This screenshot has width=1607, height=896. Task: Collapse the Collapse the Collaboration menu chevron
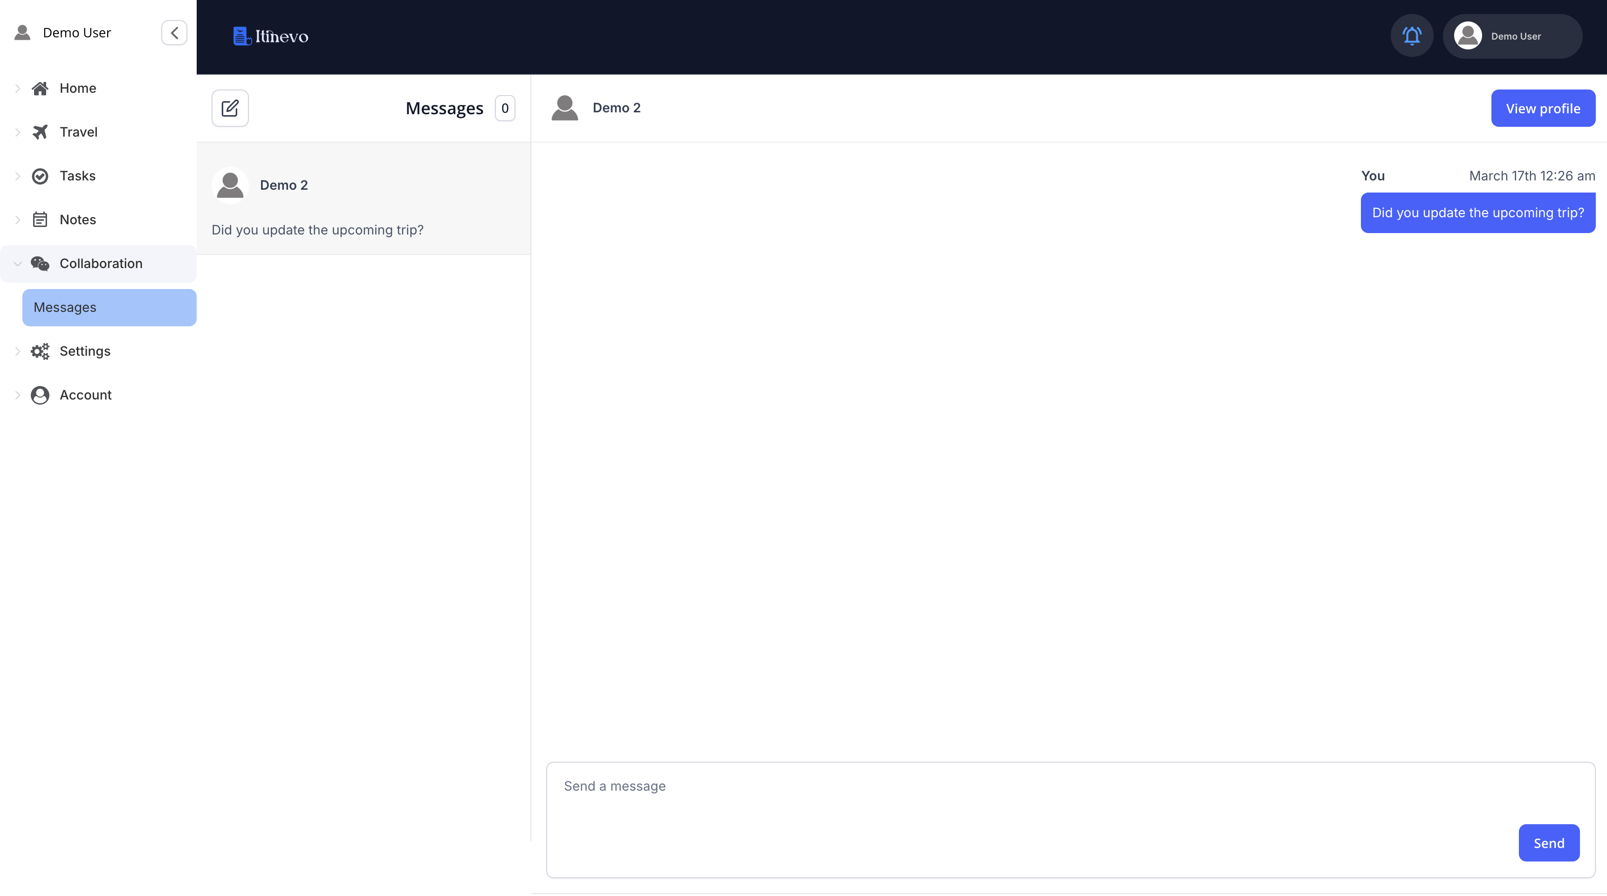17,263
